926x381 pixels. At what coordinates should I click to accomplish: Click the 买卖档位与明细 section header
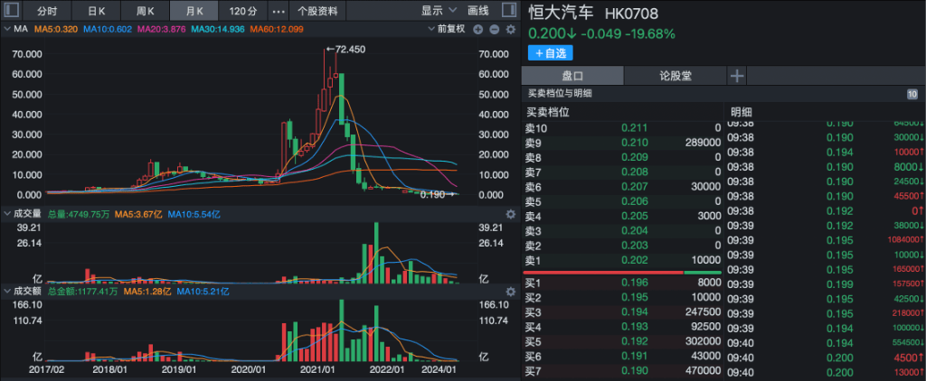click(560, 93)
